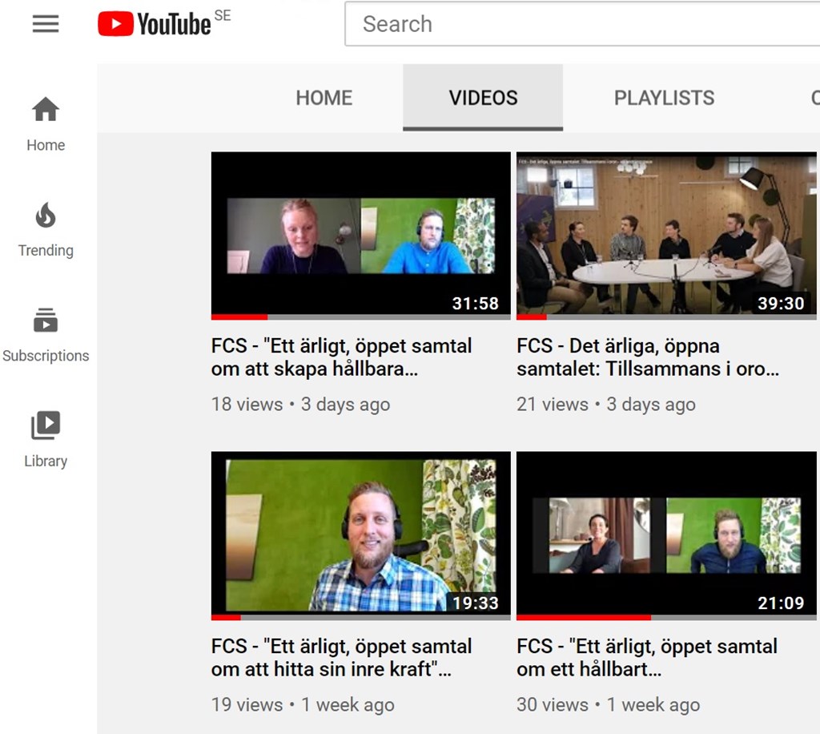The image size is (820, 734).
Task: Click red progress bar under 21:09 video
Action: click(x=583, y=618)
